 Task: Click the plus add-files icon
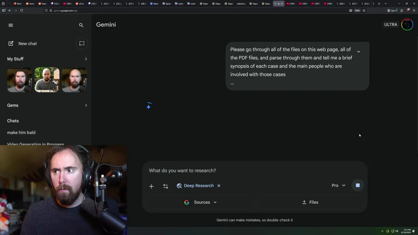click(x=151, y=186)
